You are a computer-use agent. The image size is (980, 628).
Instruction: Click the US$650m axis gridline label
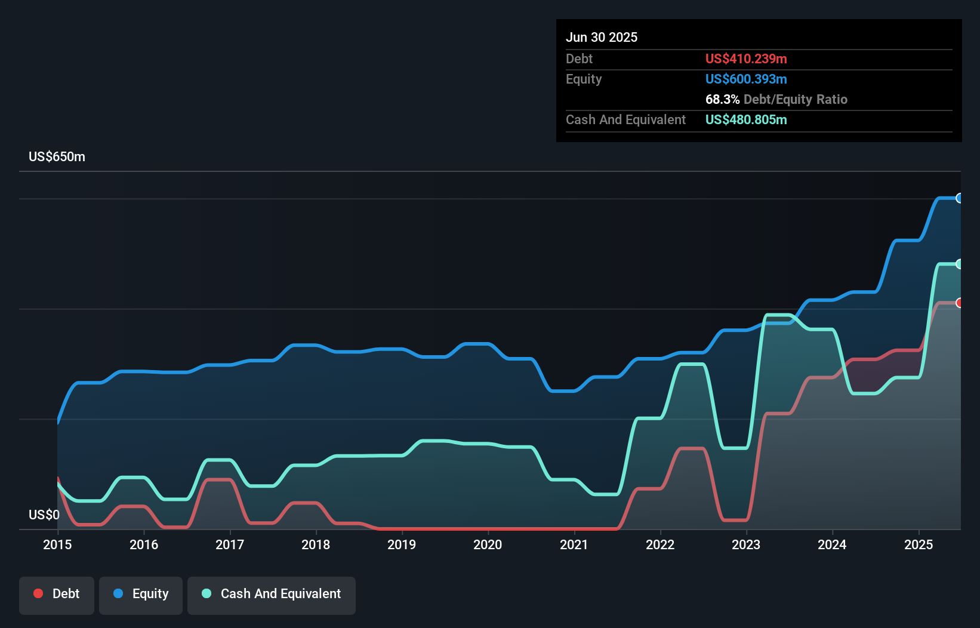click(x=57, y=156)
